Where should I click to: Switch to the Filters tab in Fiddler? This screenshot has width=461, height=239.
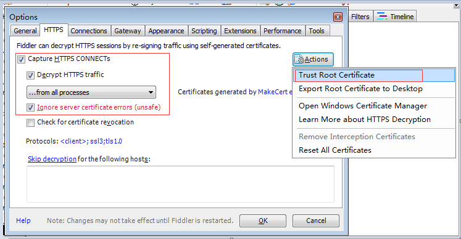pos(360,17)
